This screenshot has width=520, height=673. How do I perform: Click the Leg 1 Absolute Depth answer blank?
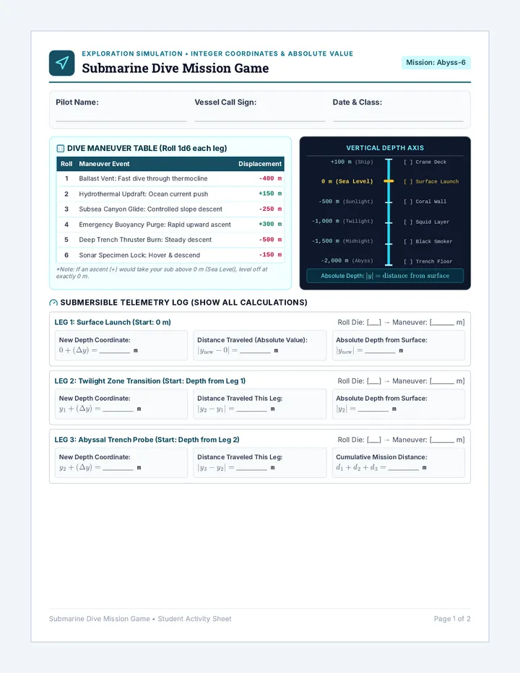(380, 351)
